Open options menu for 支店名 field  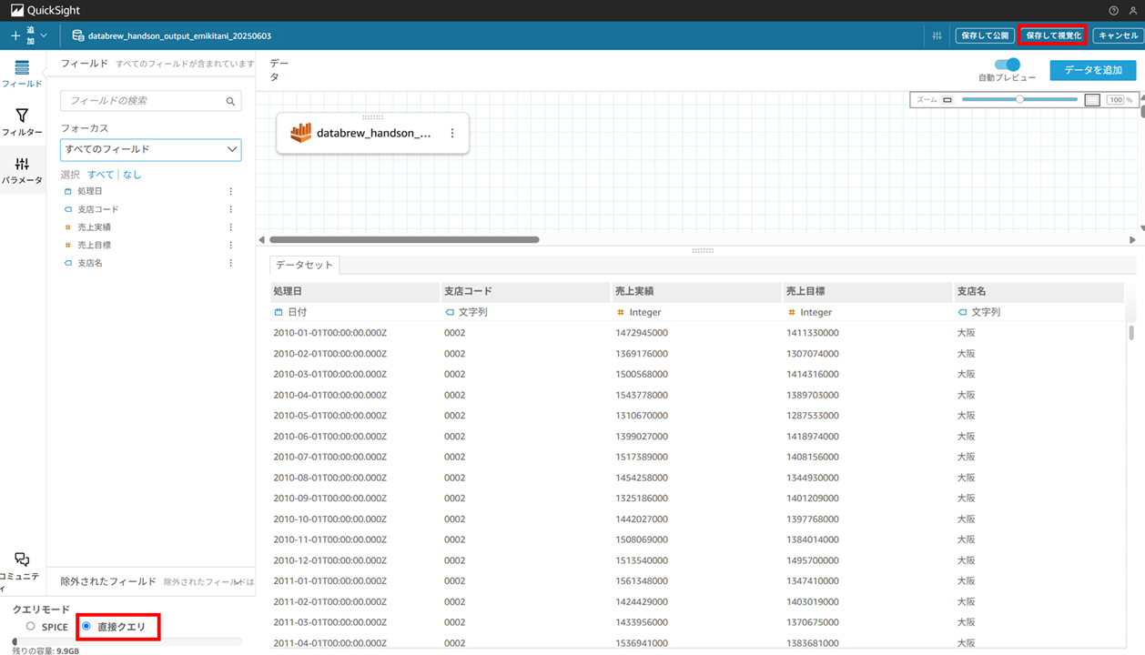click(x=230, y=263)
